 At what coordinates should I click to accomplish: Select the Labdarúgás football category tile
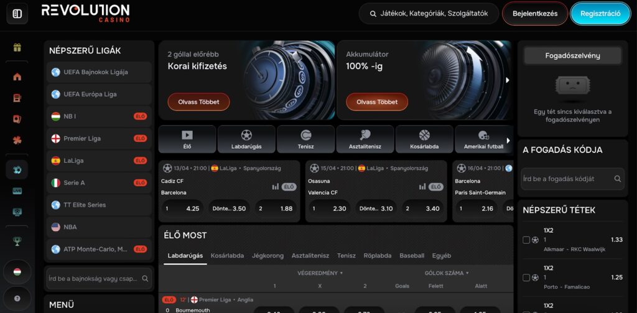pos(246,139)
